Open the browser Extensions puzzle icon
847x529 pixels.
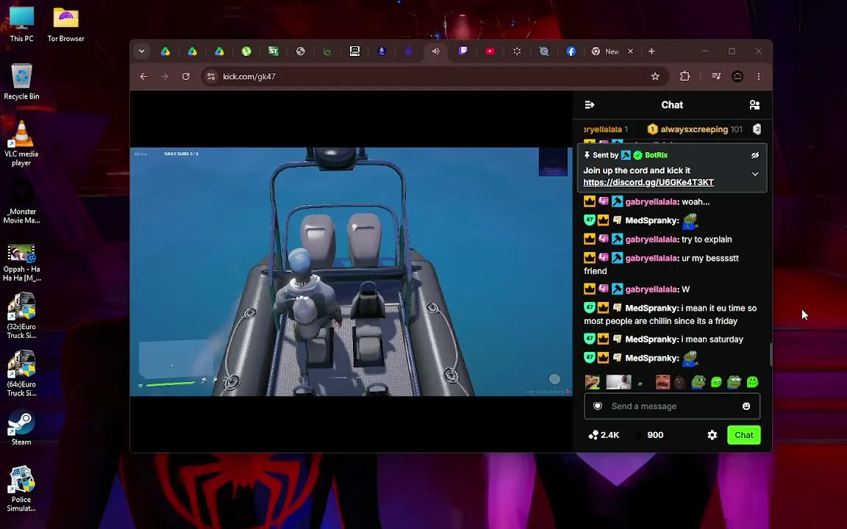[685, 76]
